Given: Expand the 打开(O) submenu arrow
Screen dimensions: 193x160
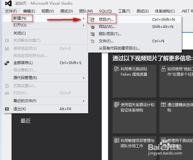Looking at the screenshot, I should click(x=84, y=26).
